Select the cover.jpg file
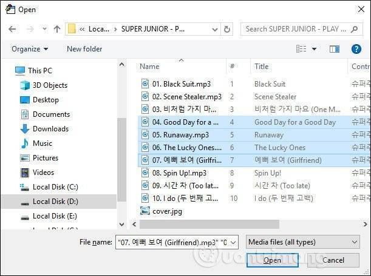 [x=167, y=212]
